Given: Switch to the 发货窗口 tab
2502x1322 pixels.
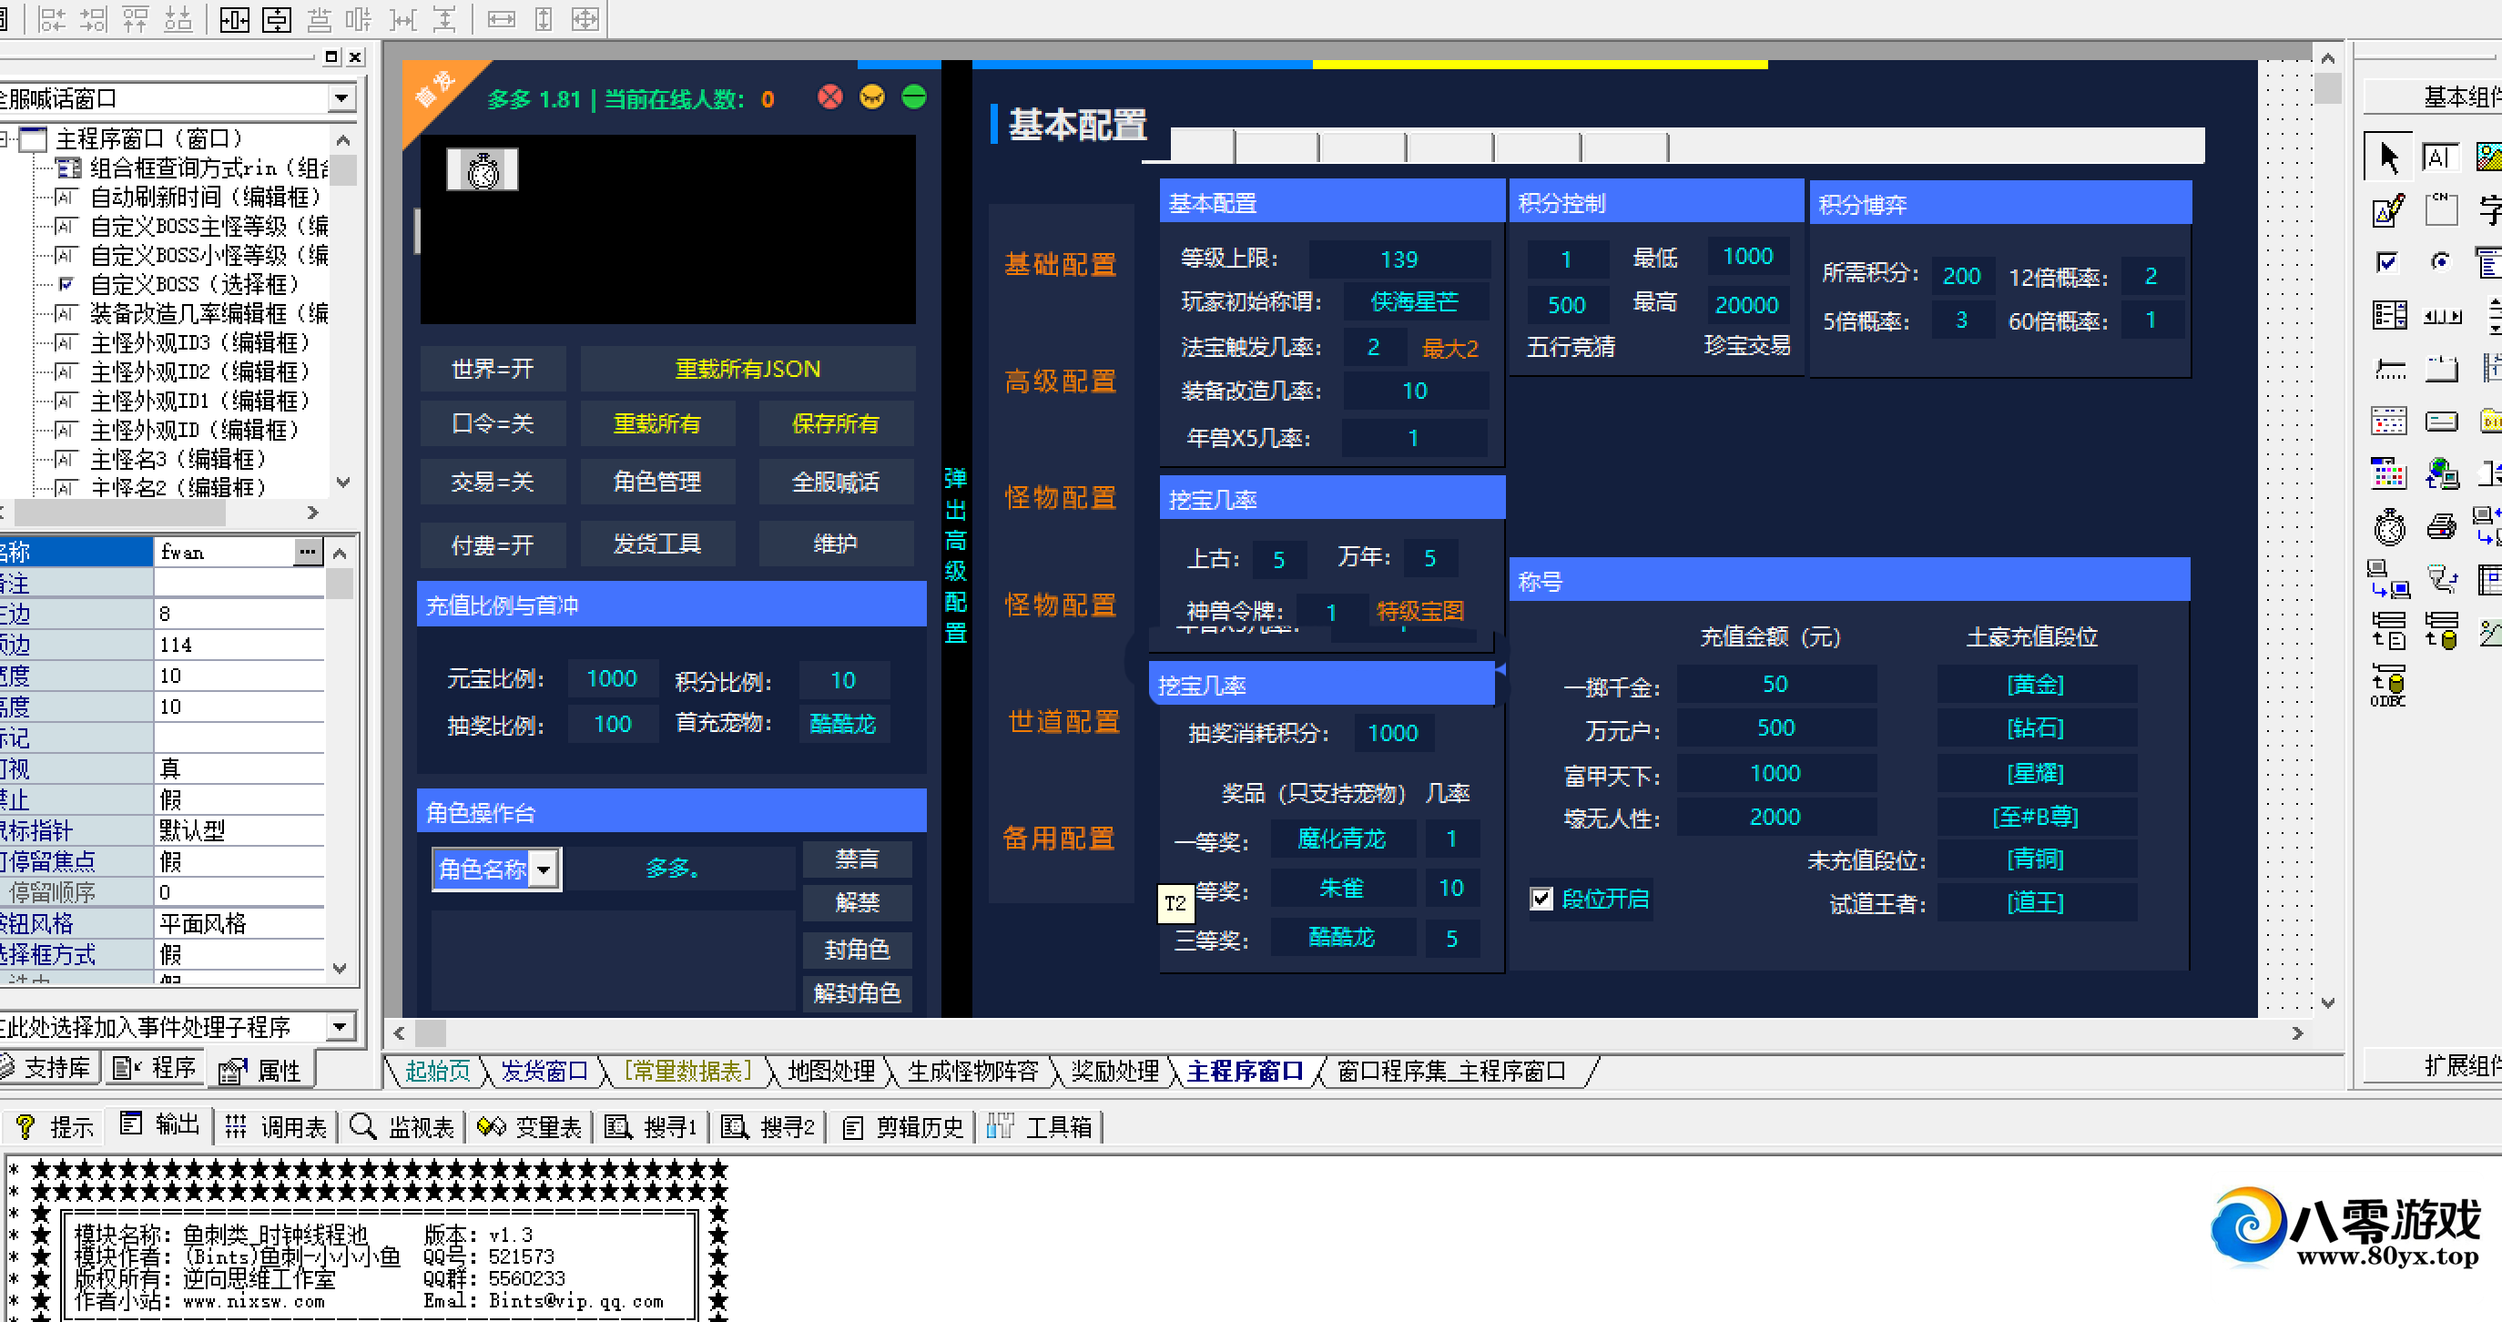Looking at the screenshot, I should 544,1072.
